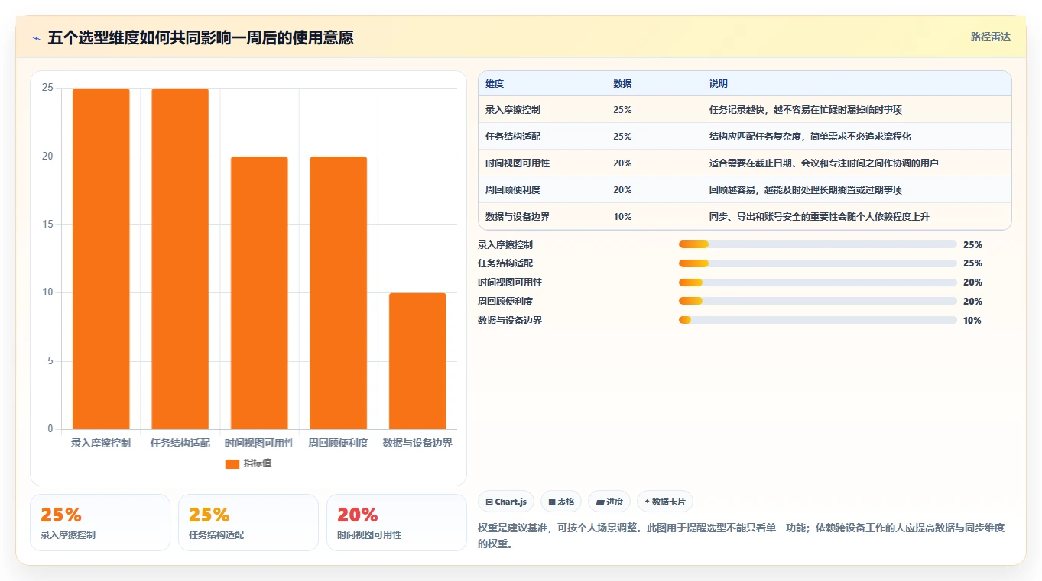Click the 数据与设备边界 progress list label

point(510,321)
